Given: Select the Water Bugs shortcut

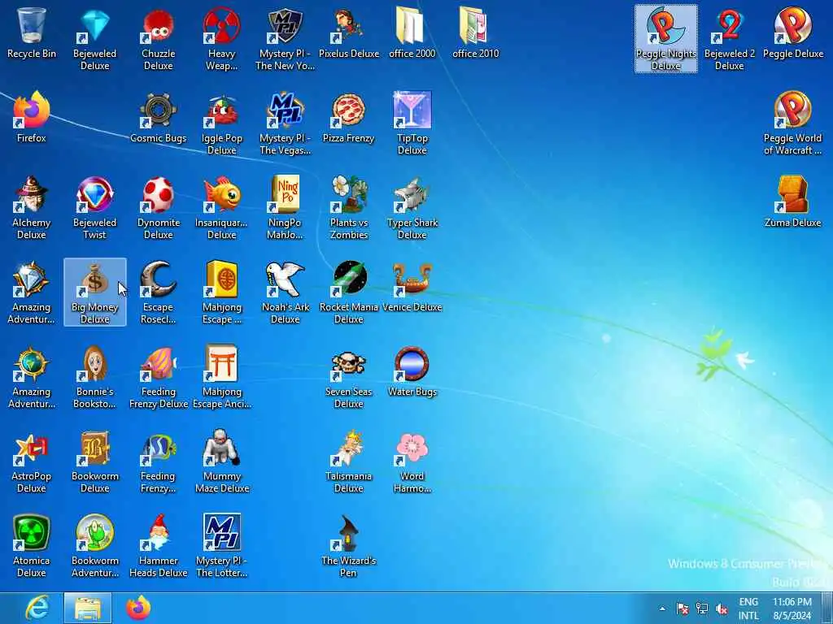Looking at the screenshot, I should [412, 370].
